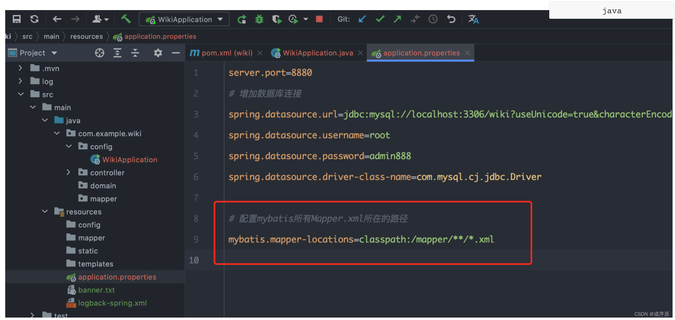Click the resources breadcrumb above the editor
This screenshot has height=320, width=675.
pyautogui.click(x=86, y=36)
